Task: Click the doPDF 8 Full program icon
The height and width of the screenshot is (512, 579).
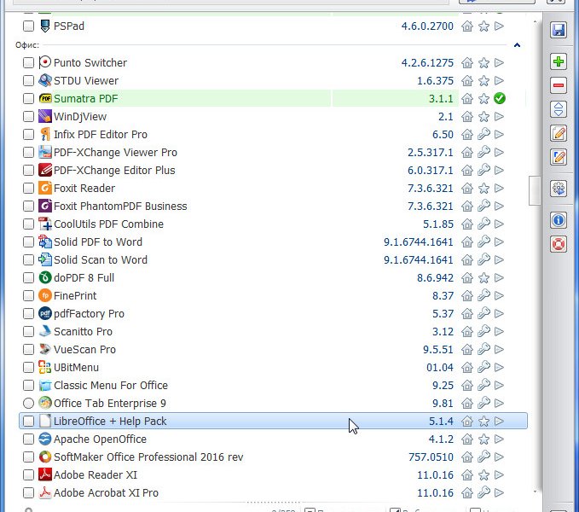Action: pyautogui.click(x=45, y=277)
